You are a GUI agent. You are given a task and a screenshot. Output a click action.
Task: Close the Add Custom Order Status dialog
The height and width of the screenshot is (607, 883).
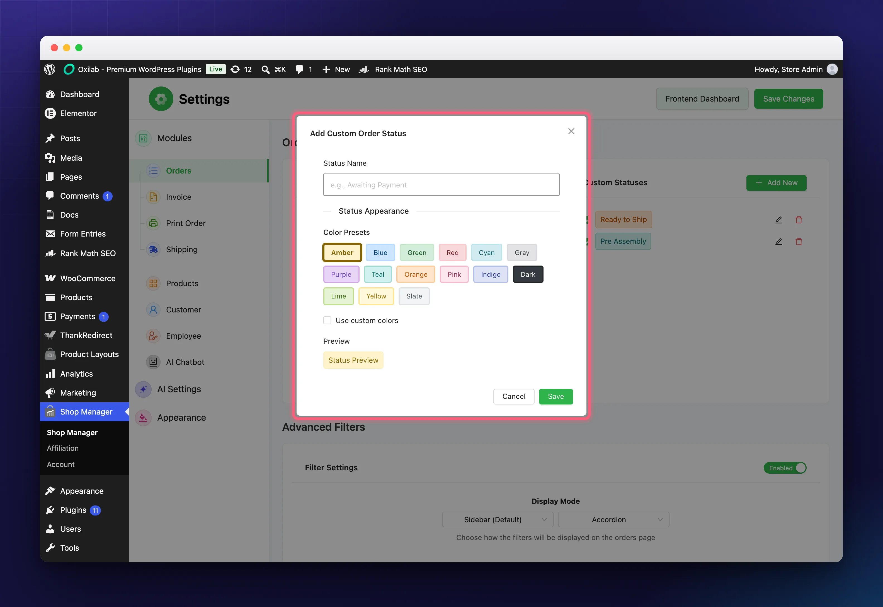571,131
